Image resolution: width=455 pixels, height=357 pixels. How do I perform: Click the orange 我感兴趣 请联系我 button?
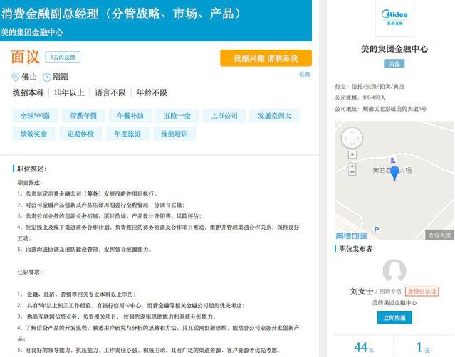click(x=266, y=58)
